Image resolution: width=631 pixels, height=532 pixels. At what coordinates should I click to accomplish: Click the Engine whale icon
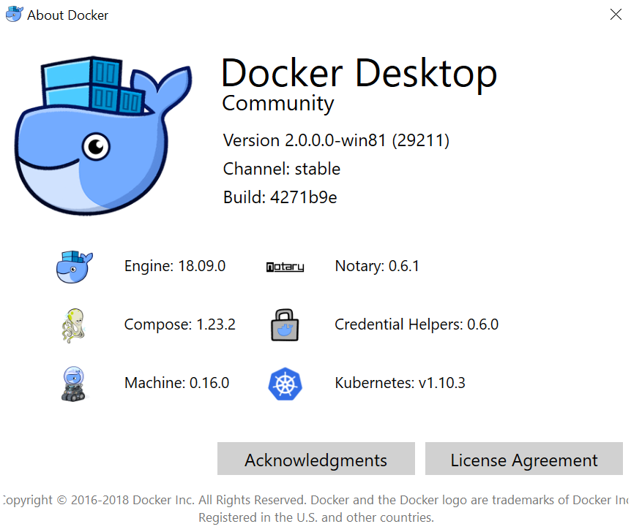point(75,267)
